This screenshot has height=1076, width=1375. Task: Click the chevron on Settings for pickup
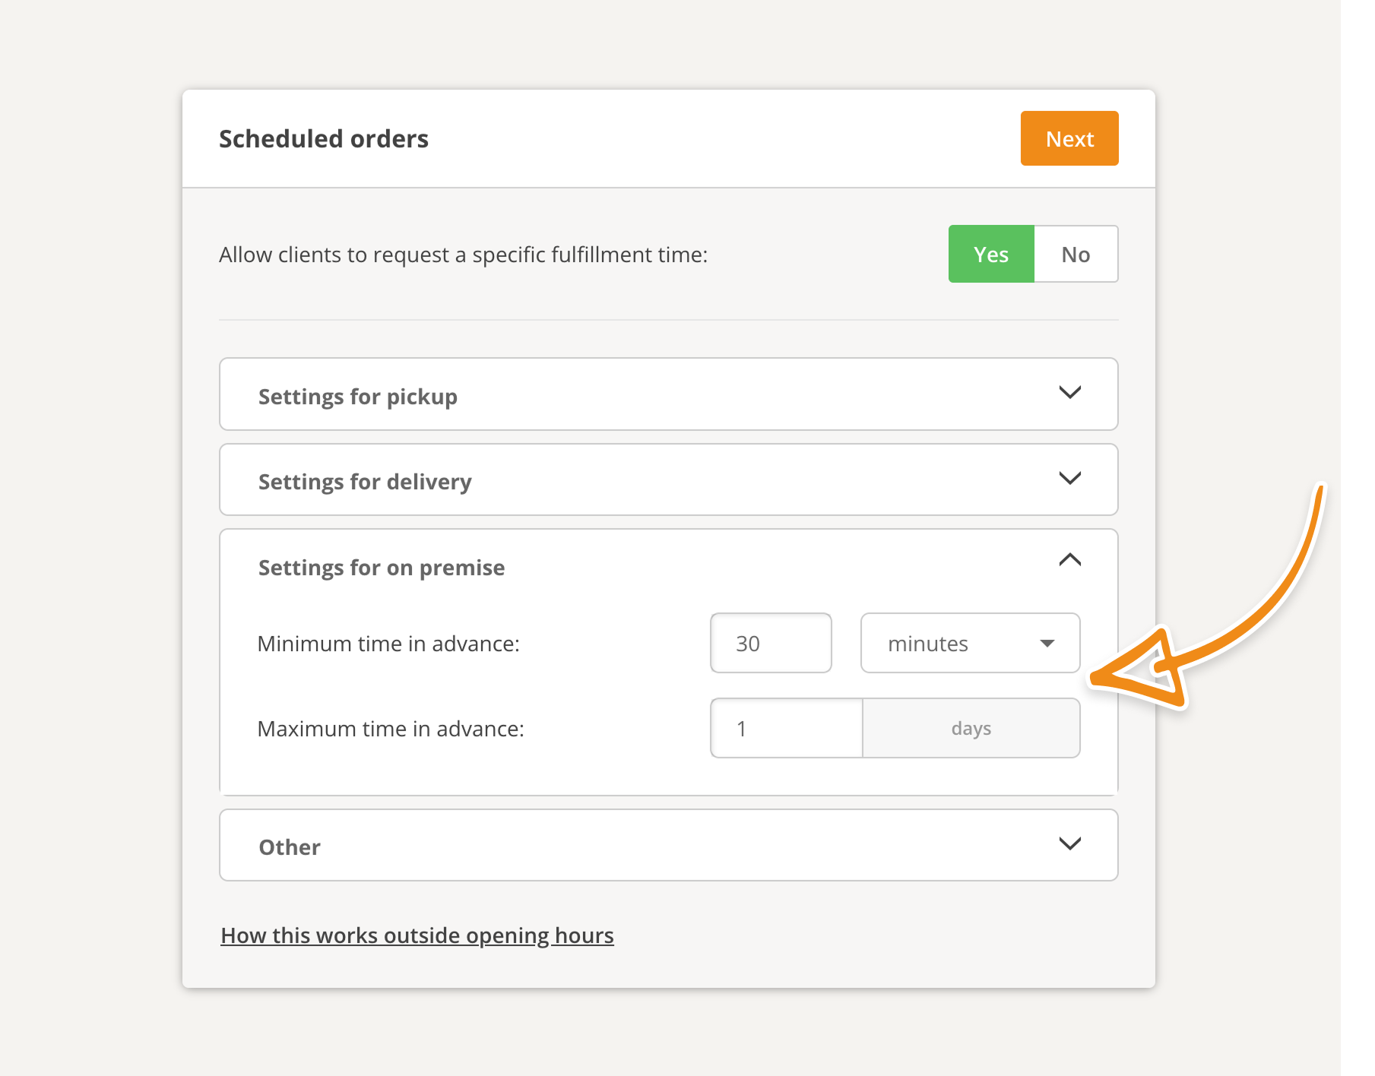point(1069,393)
